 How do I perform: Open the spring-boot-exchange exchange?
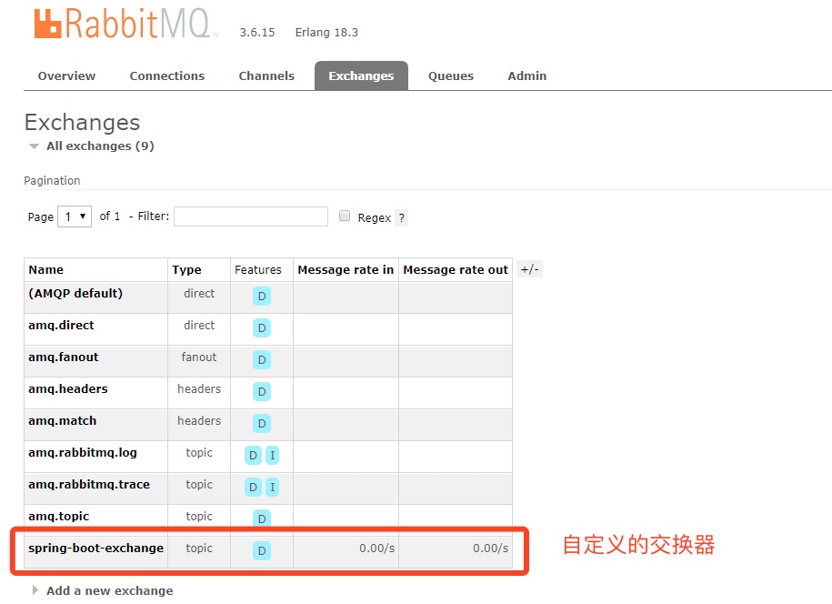click(94, 549)
